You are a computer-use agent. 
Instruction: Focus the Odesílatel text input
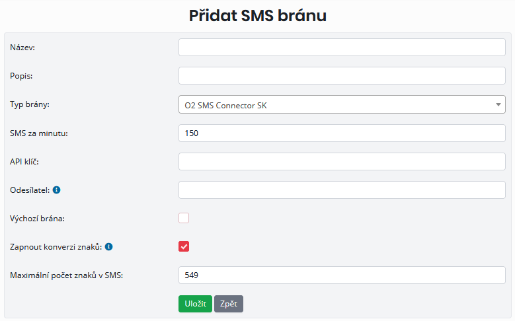[341, 190]
